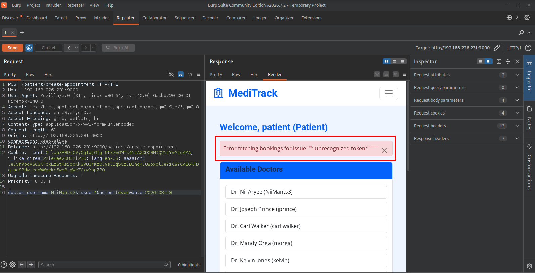Image resolution: width=535 pixels, height=273 pixels.
Task: Open request editor hamburger menu
Action: coord(199,74)
